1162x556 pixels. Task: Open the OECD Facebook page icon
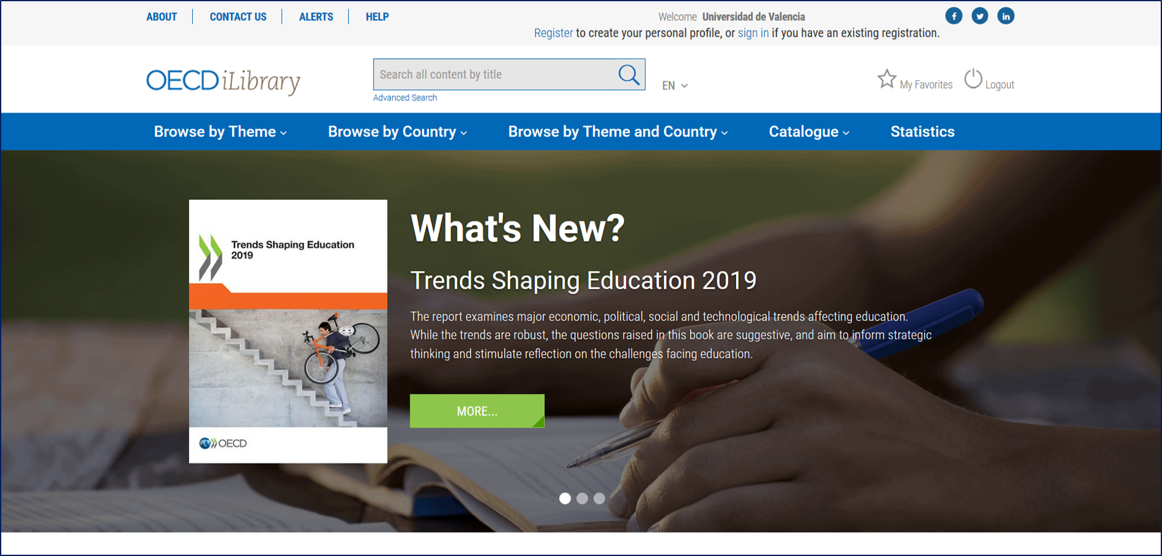click(954, 16)
